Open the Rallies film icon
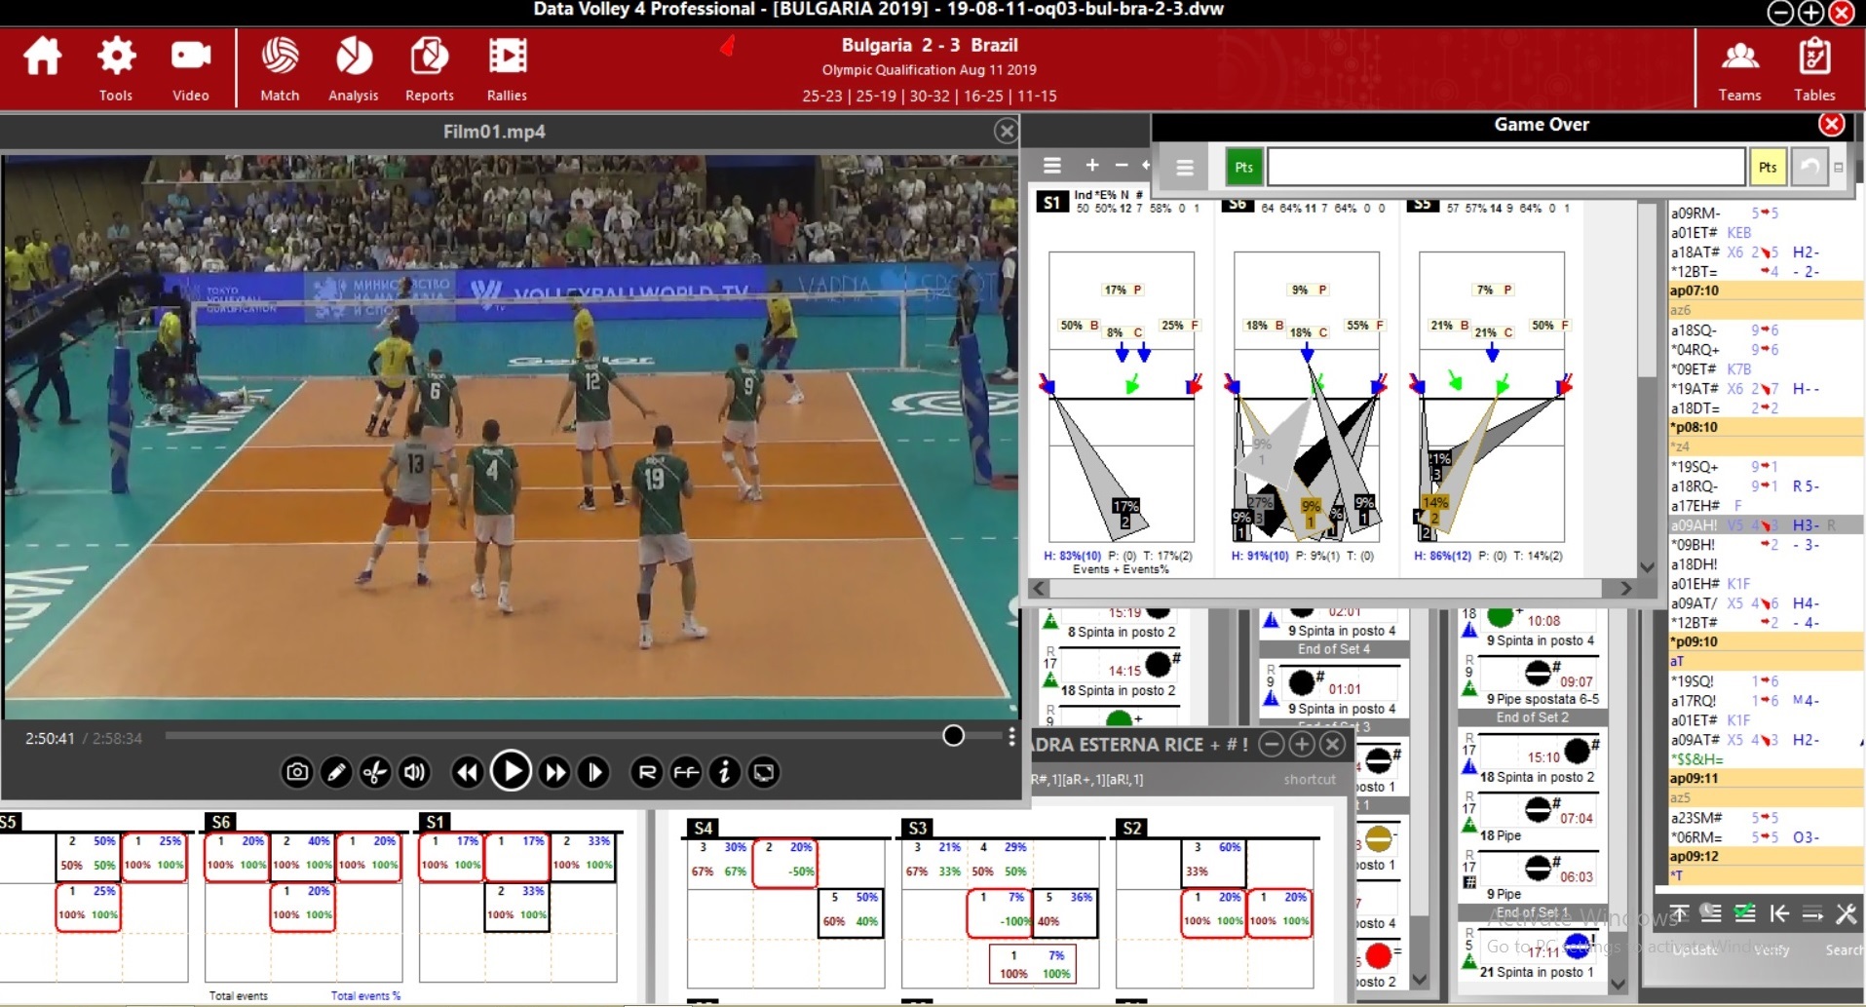The image size is (1866, 1007). (x=507, y=66)
